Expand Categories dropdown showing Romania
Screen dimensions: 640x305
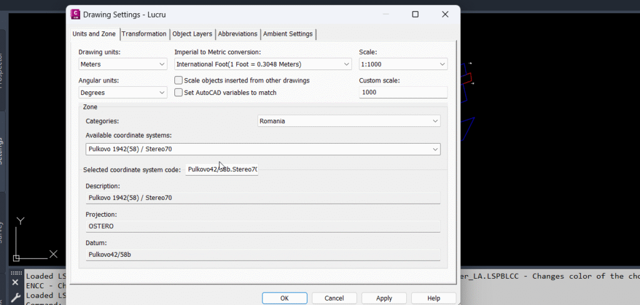349,121
